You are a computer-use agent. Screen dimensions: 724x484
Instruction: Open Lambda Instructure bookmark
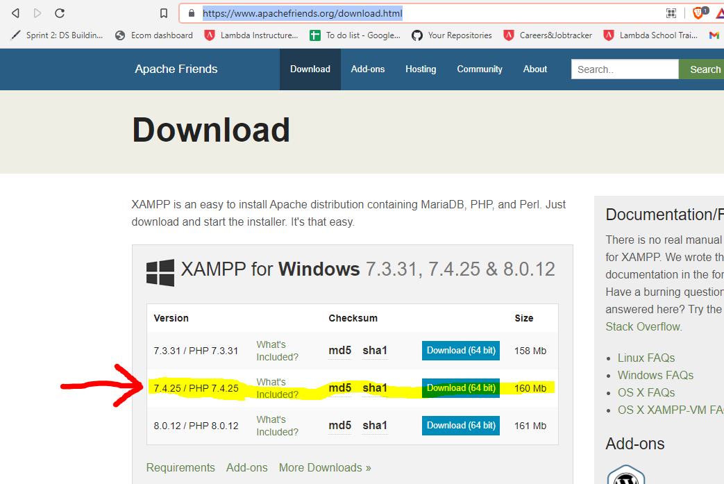(x=252, y=35)
